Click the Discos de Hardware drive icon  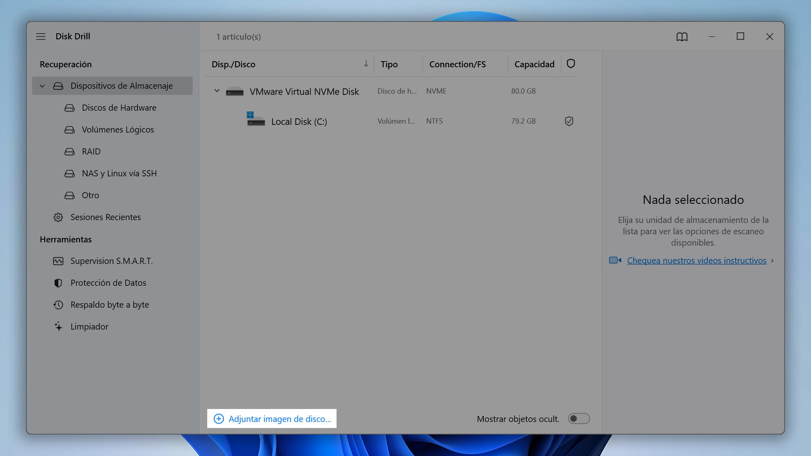[69, 108]
